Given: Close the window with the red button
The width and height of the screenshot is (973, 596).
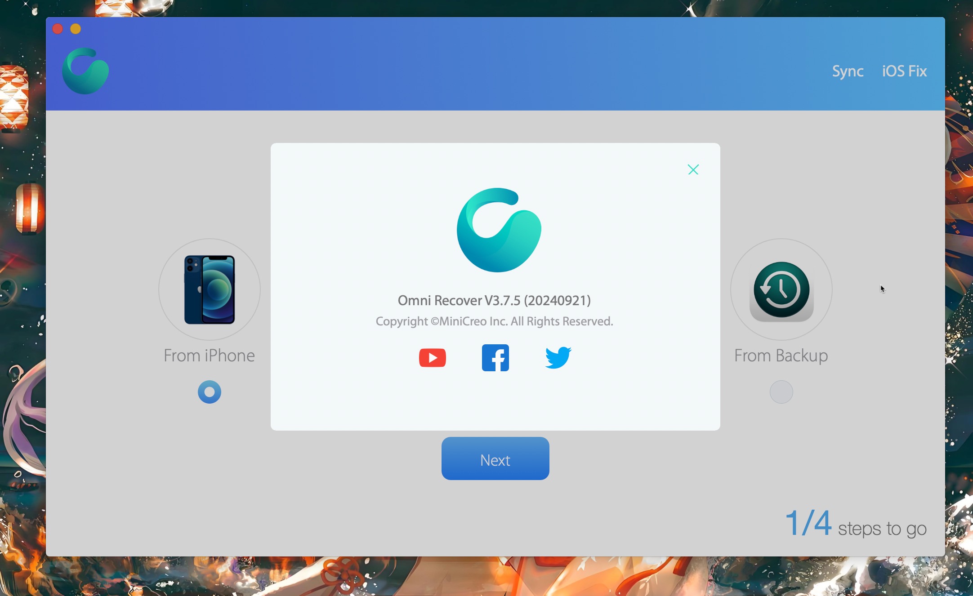Looking at the screenshot, I should tap(58, 29).
